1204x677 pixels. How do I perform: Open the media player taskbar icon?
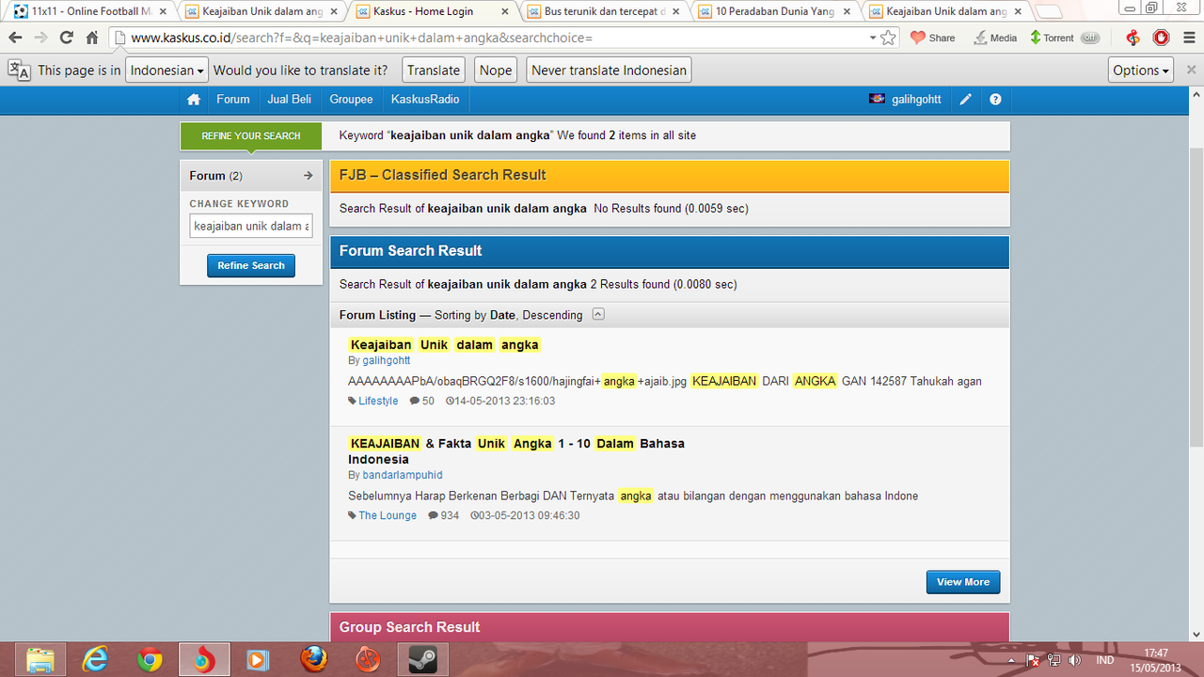click(259, 660)
